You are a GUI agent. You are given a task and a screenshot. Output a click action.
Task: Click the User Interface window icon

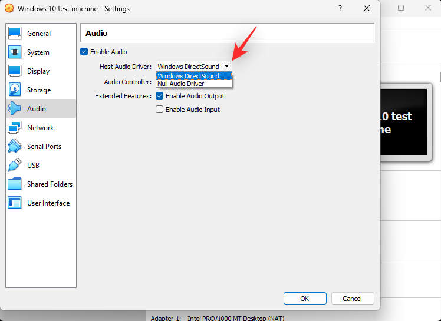point(15,203)
